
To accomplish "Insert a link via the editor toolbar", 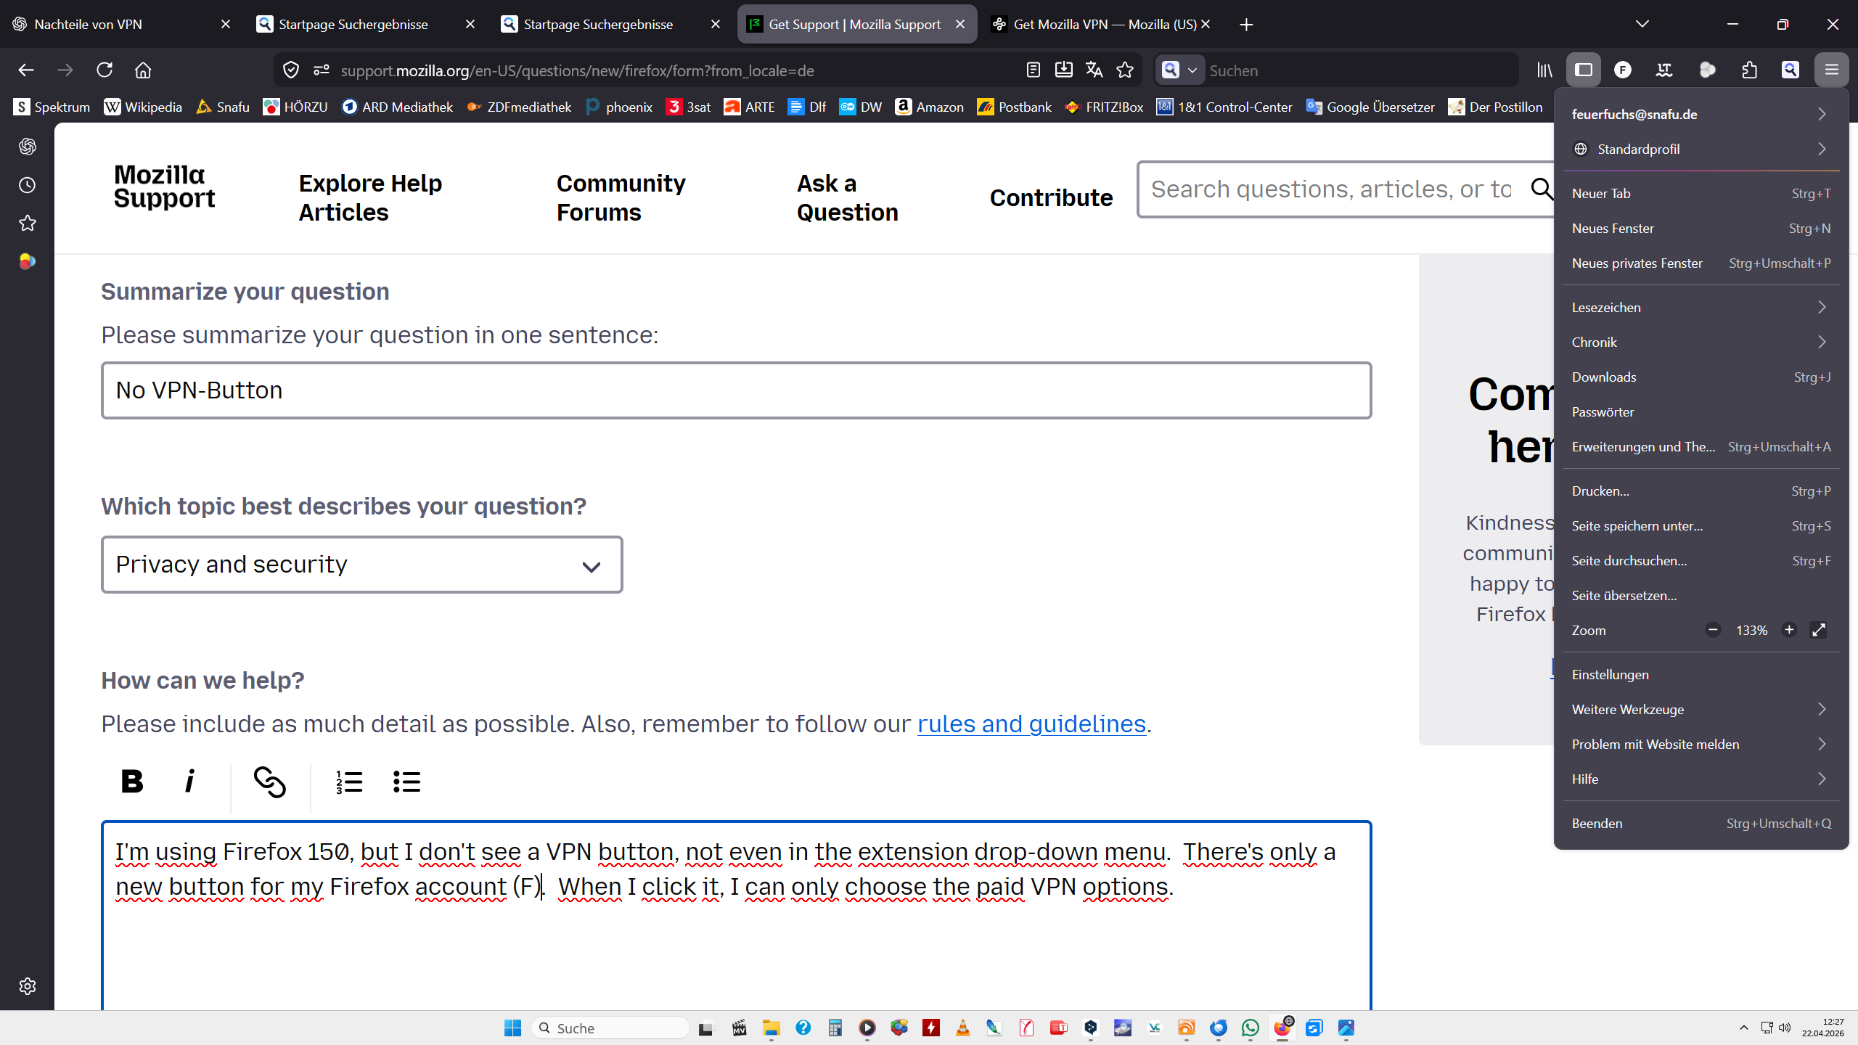I will point(270,782).
